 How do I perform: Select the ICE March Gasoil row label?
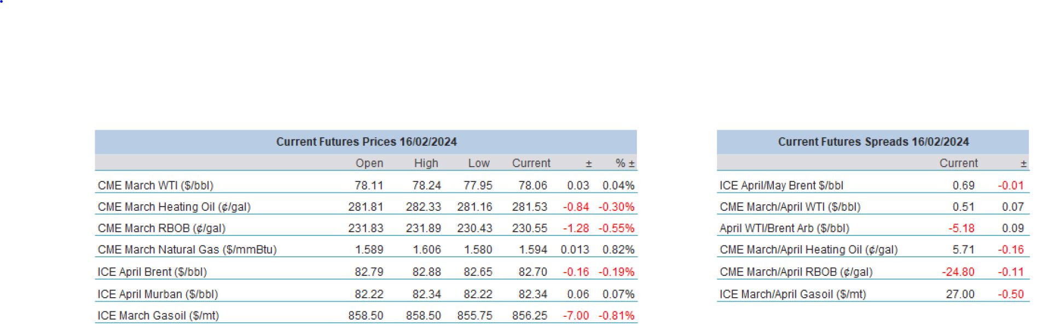158,316
